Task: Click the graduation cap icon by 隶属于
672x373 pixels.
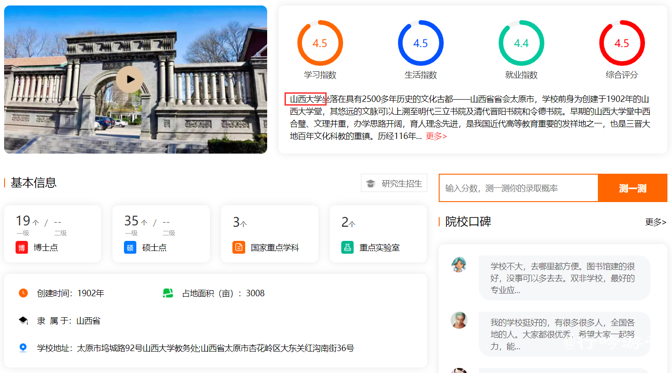Action: tap(23, 320)
